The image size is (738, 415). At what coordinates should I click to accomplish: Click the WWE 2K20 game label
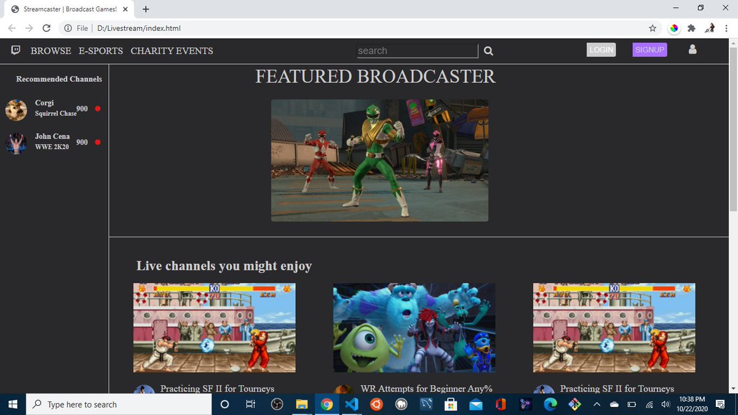click(x=52, y=147)
